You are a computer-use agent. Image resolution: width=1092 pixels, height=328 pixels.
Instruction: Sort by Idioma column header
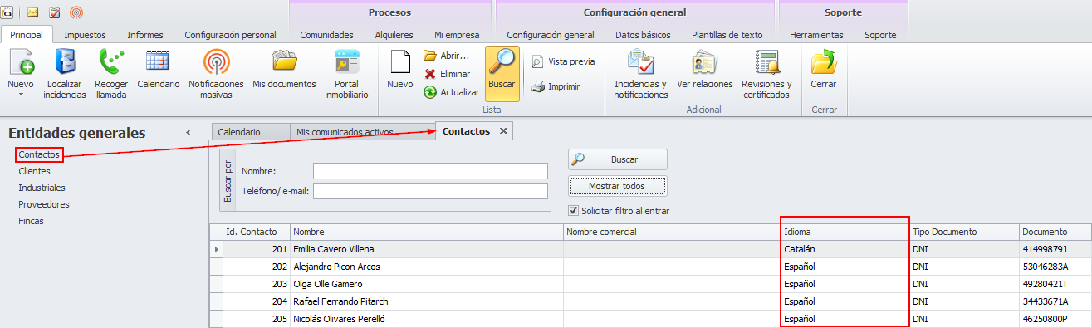click(x=845, y=232)
